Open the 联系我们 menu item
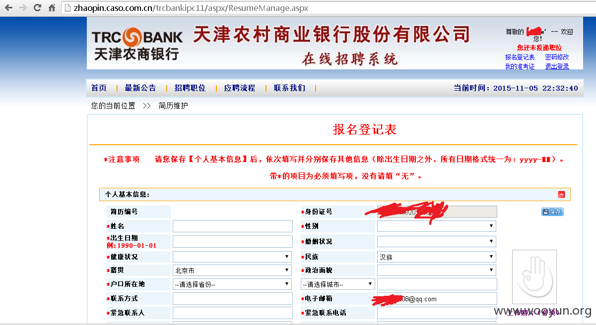 tap(289, 88)
